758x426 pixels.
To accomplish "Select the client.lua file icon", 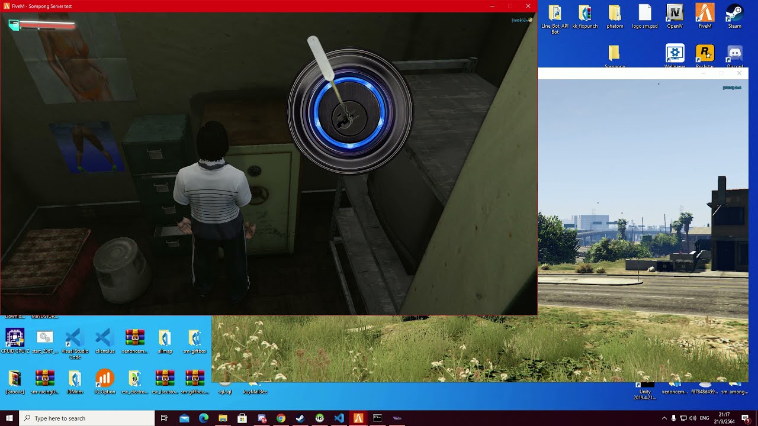I will click(105, 341).
